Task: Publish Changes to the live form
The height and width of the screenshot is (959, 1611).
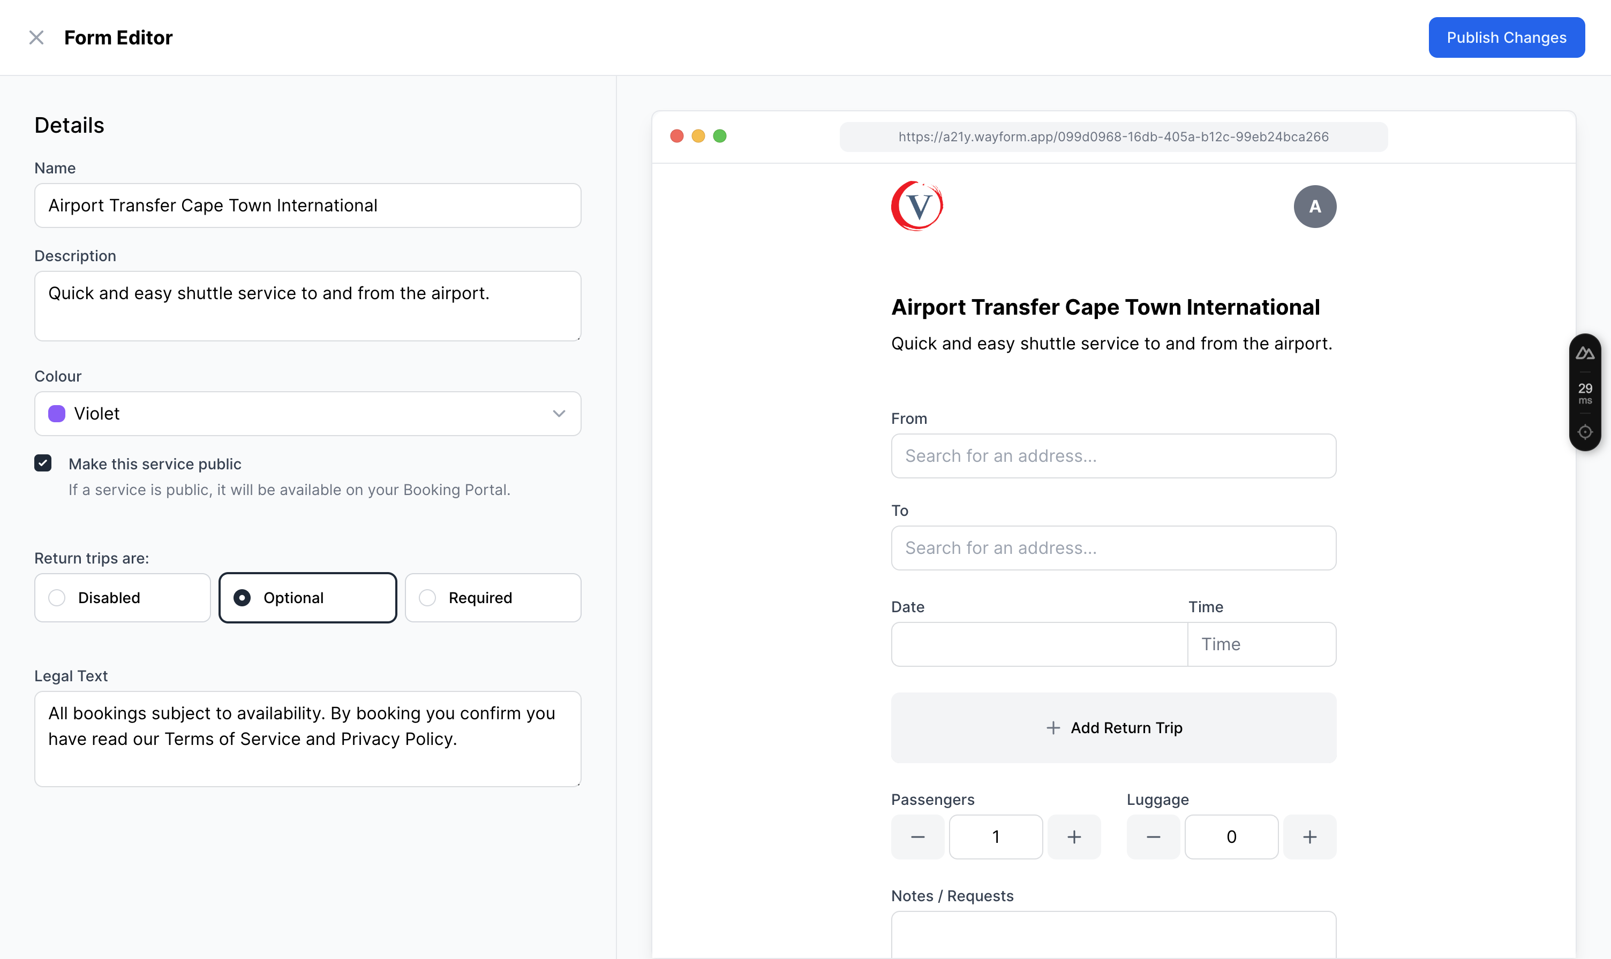Action: click(1506, 36)
